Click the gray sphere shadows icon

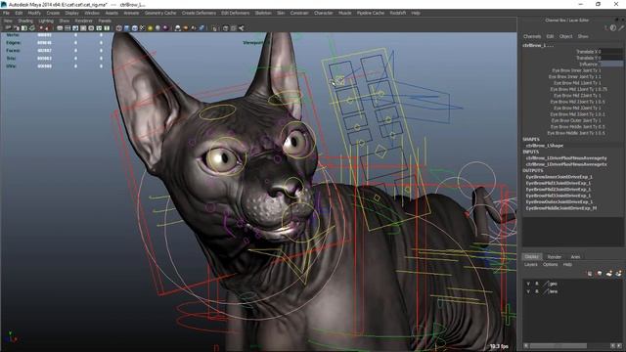click(157, 28)
